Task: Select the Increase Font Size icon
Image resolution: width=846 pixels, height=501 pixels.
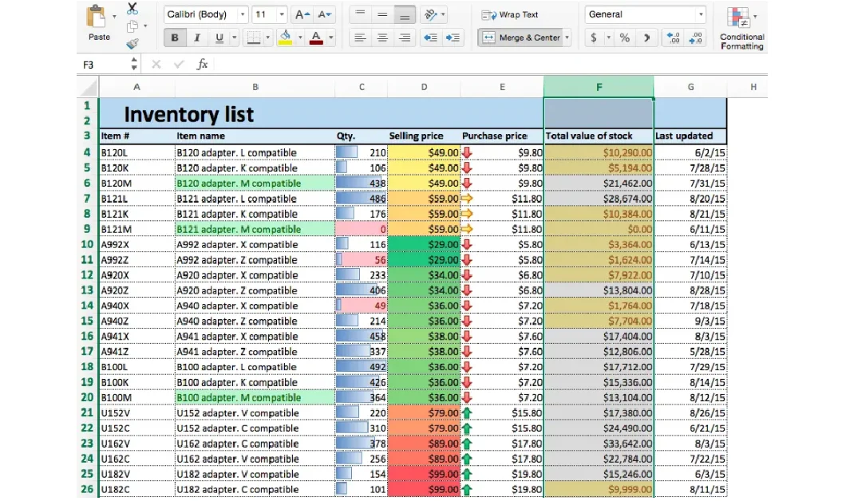Action: click(x=302, y=14)
